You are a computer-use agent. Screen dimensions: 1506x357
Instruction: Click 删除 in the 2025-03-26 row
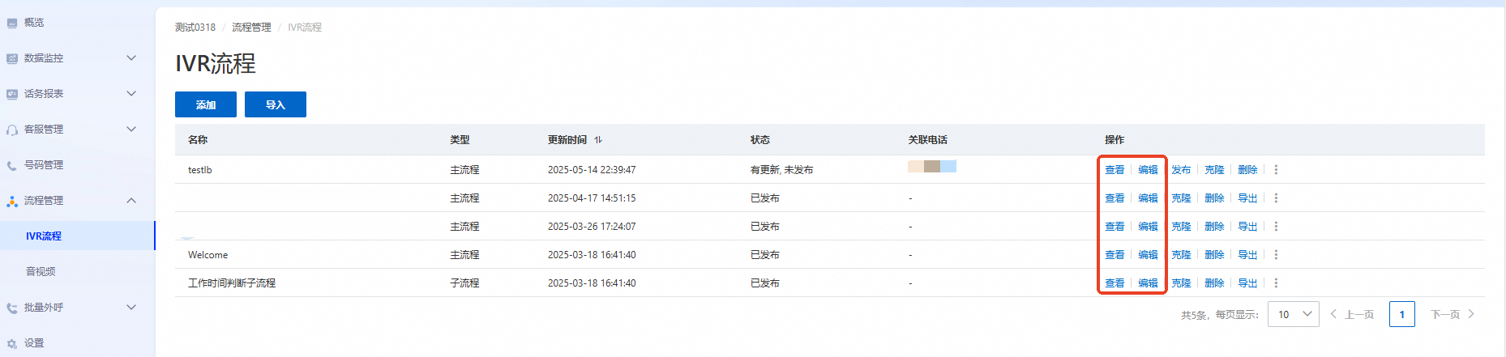(x=1214, y=227)
